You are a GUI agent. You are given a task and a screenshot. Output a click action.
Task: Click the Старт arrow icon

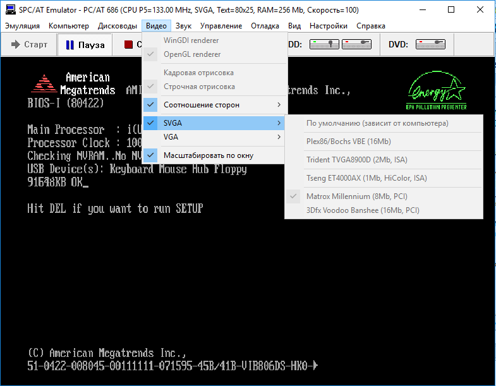click(x=16, y=45)
